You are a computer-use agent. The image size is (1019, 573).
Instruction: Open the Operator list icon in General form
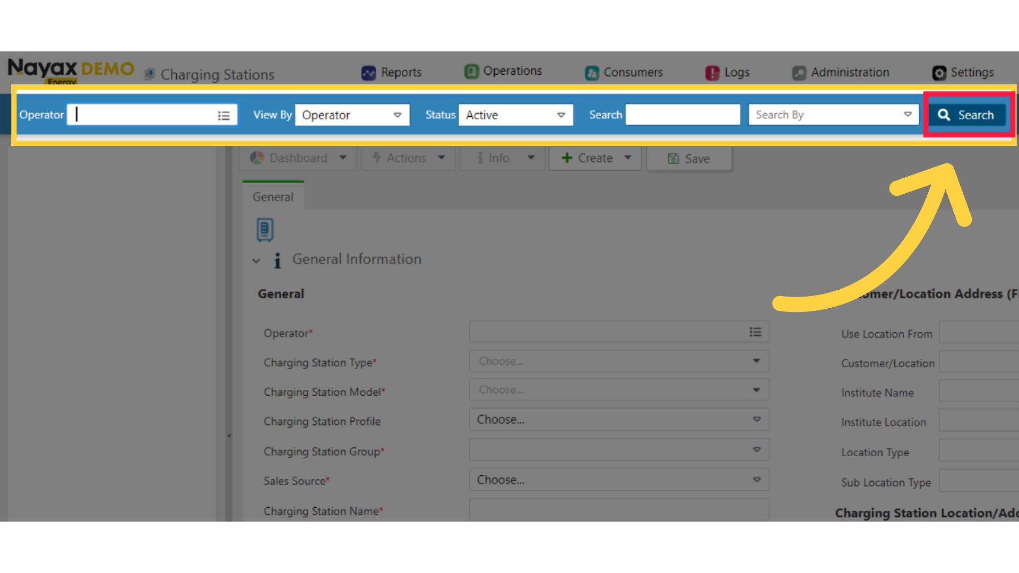pos(755,332)
